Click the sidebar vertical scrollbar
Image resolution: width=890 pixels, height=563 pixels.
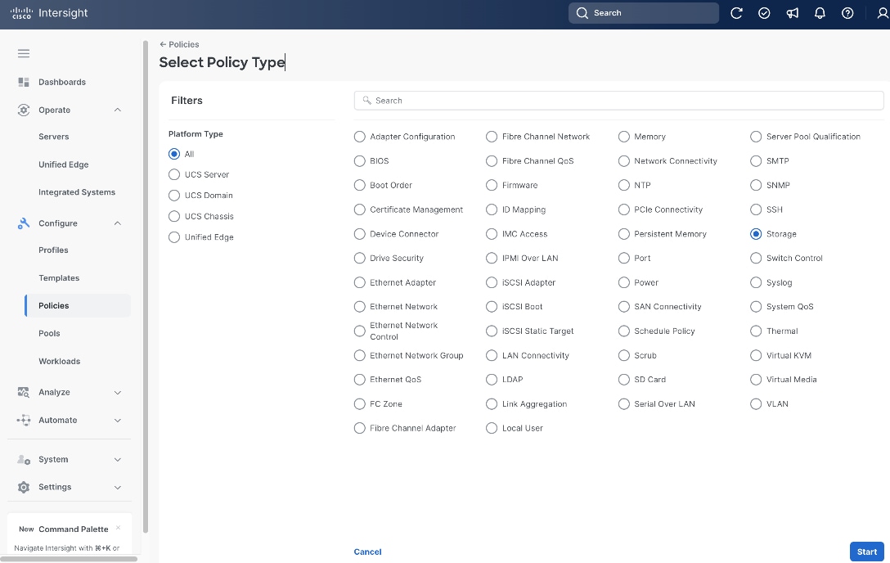click(x=146, y=286)
